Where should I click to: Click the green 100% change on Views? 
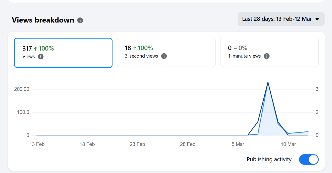pos(44,49)
